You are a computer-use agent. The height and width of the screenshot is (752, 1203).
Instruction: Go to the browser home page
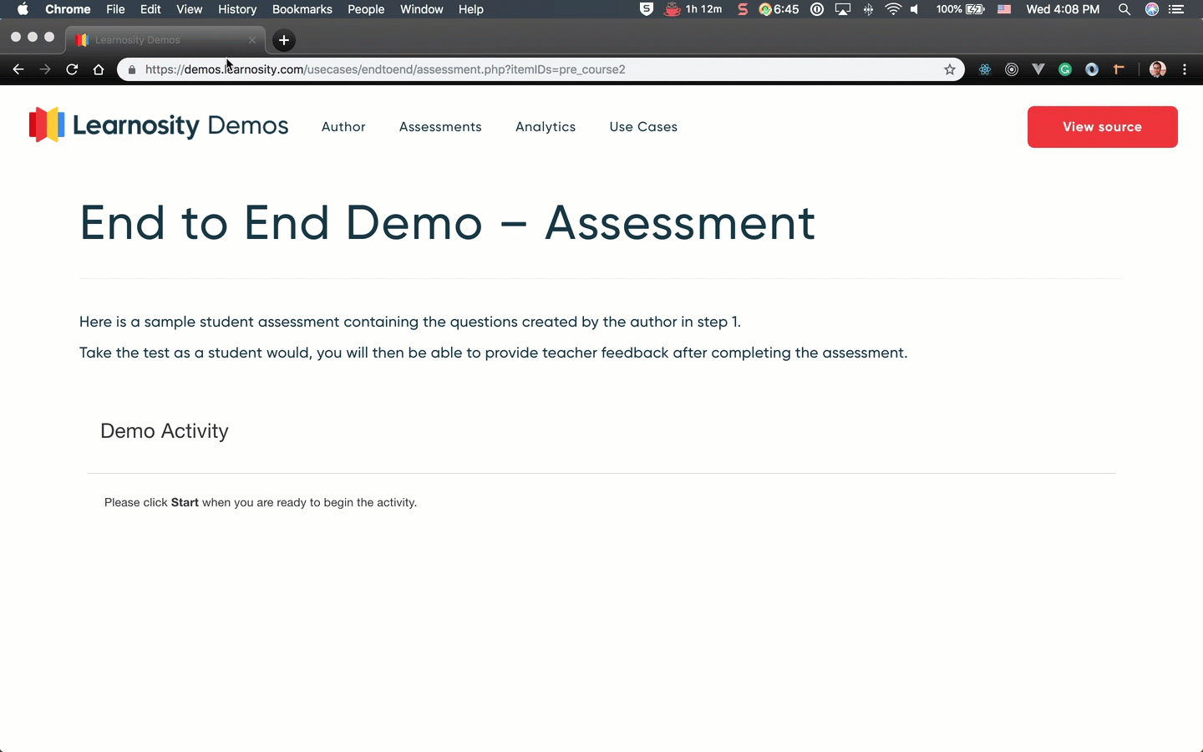pyautogui.click(x=99, y=69)
